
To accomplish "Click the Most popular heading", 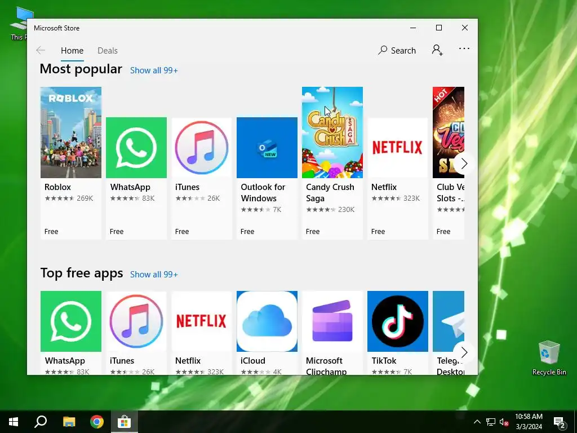I will point(81,69).
